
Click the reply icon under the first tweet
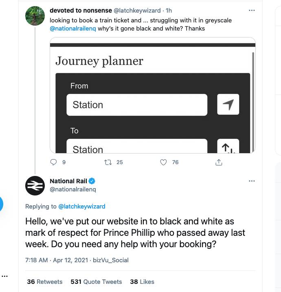[53, 162]
